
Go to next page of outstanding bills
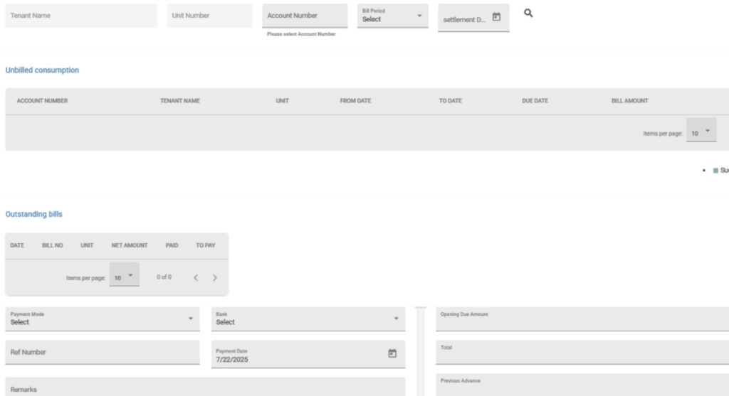[x=215, y=278]
